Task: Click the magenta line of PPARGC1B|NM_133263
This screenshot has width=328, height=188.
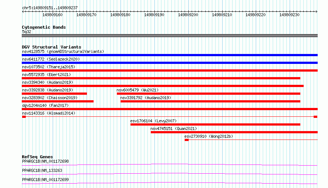Action: click(x=170, y=174)
